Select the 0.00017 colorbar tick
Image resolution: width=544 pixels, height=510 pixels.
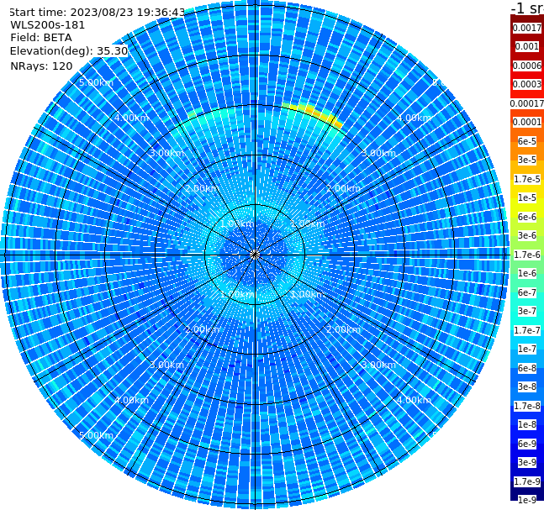527,103
